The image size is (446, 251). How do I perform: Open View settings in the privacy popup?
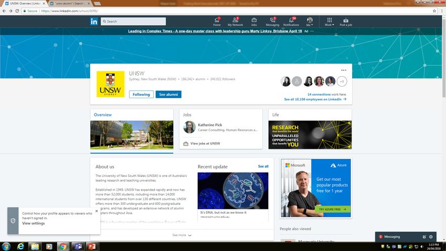coord(34,223)
